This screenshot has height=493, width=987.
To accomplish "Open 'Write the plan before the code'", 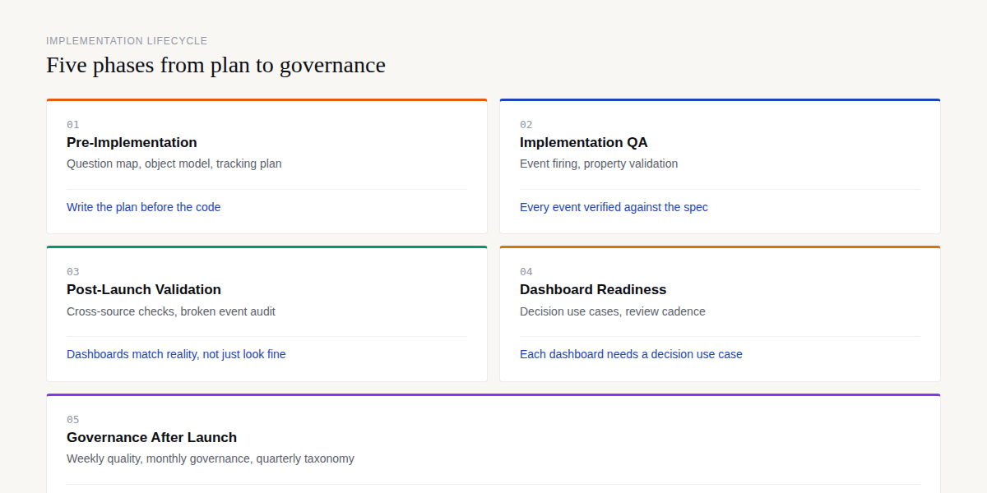I will [144, 207].
